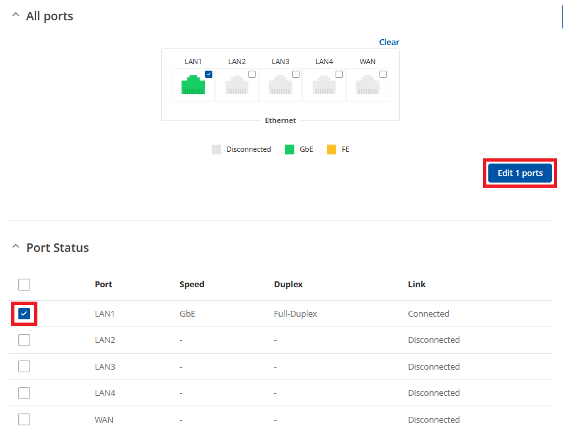Select all ports with header checkbox
563x441 pixels.
24,285
